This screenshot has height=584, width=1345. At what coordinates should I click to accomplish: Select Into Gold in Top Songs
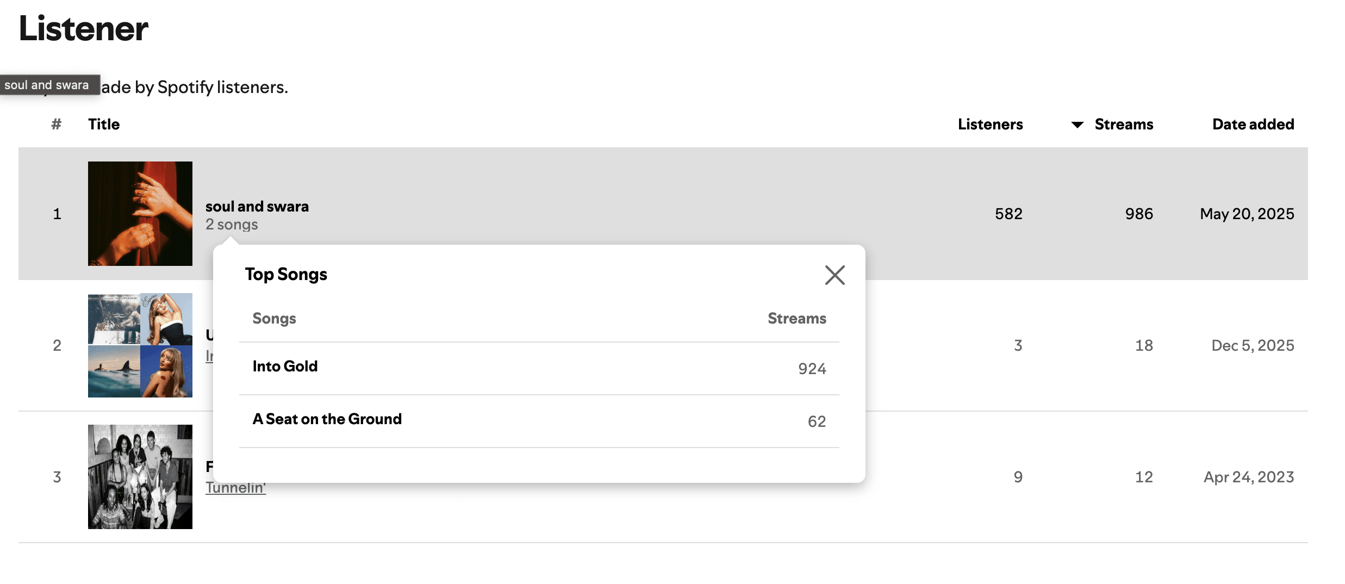[285, 366]
